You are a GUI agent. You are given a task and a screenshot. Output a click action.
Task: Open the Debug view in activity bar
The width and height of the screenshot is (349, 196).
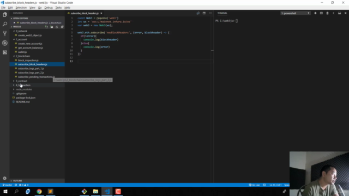click(5, 43)
